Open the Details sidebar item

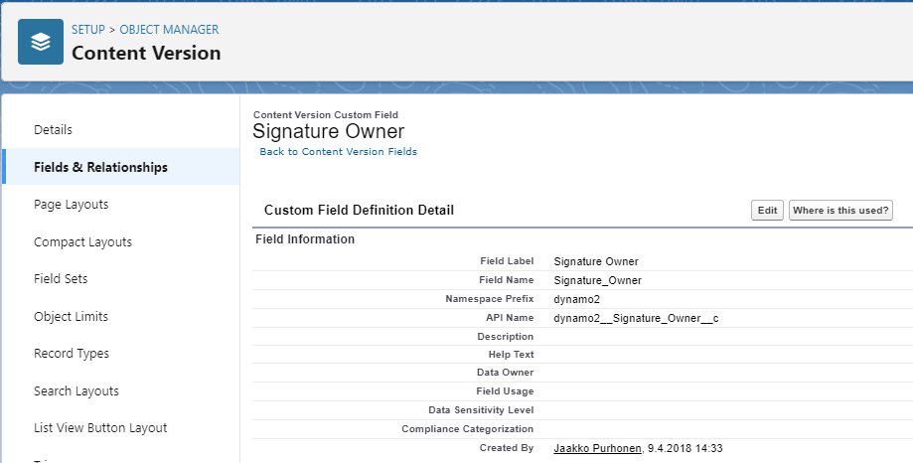click(54, 130)
